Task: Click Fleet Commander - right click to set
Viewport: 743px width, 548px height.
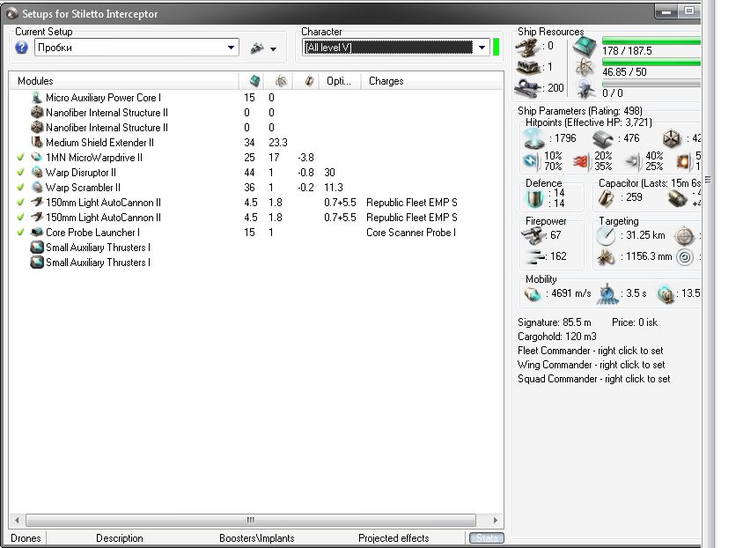Action: [x=591, y=351]
